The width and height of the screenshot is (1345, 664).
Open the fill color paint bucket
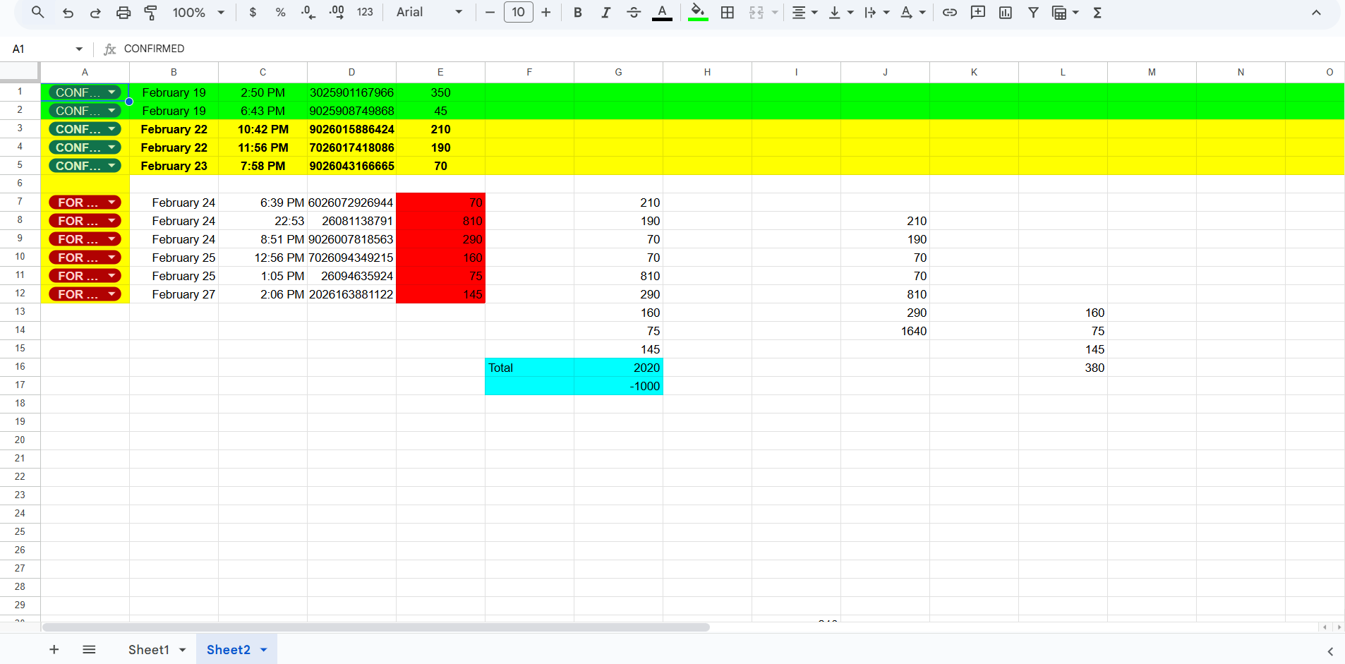point(697,12)
